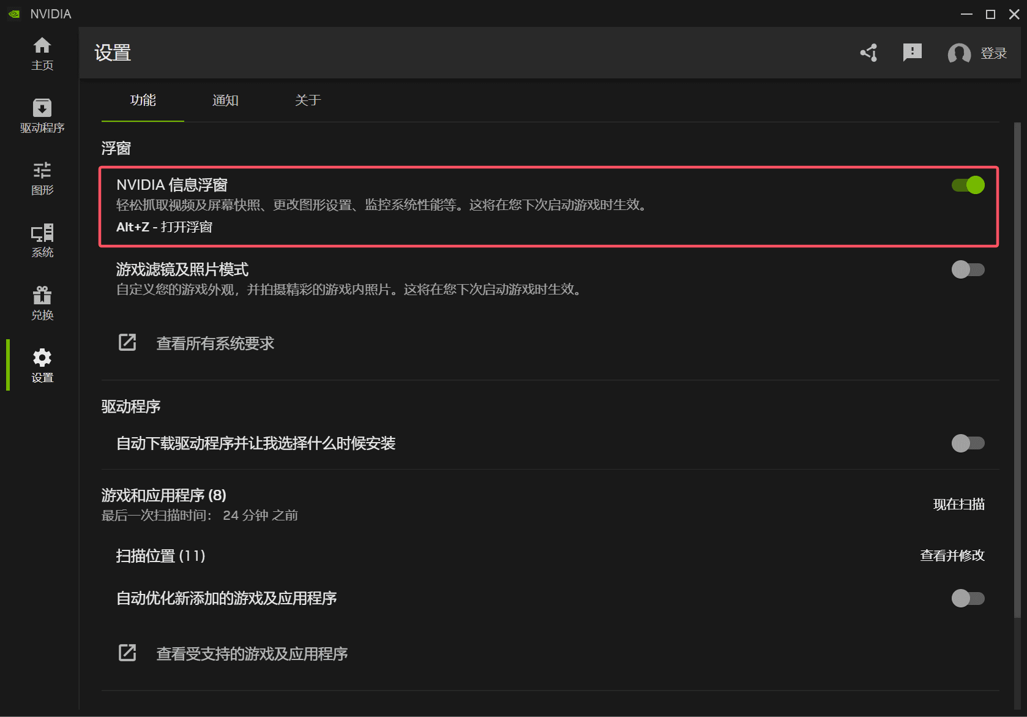Close the NVIDIA window

coord(1014,14)
